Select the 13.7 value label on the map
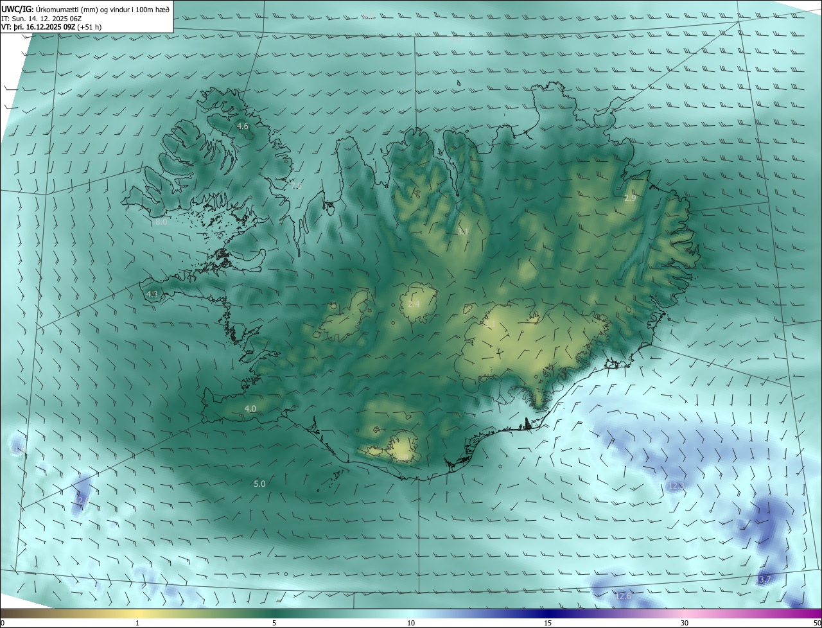Screen dimensions: 822x628 tap(763, 580)
